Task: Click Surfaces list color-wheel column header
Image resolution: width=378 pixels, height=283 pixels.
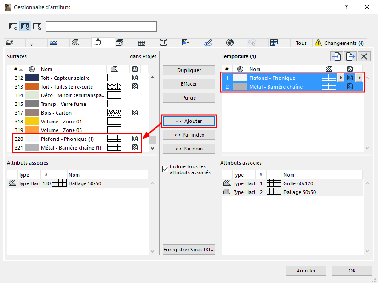Action: click(32, 69)
